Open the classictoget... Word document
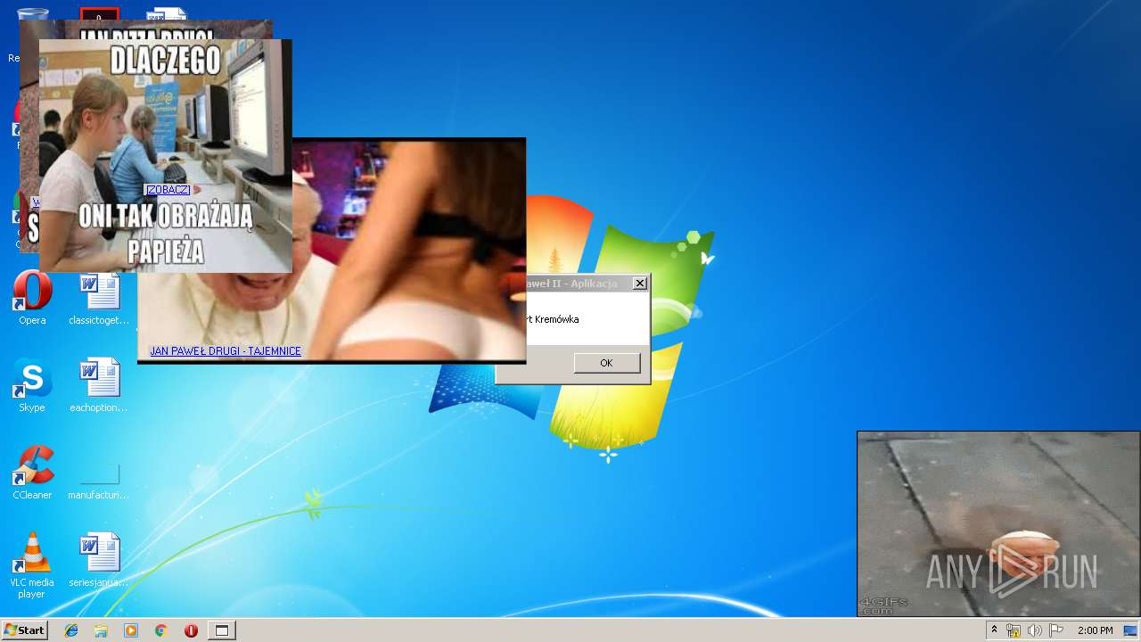The image size is (1141, 642). [99, 298]
